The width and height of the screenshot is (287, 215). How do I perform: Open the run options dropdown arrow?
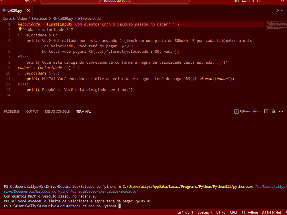[x=282, y=10]
